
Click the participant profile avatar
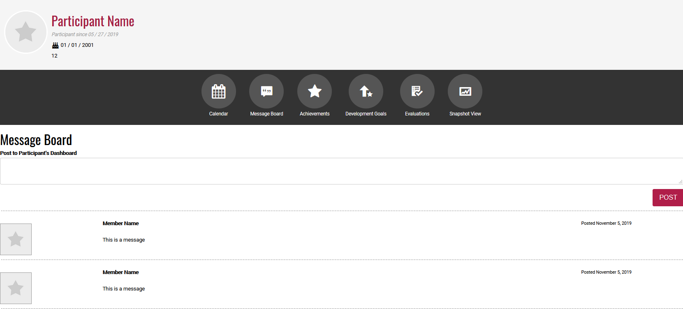tap(25, 32)
